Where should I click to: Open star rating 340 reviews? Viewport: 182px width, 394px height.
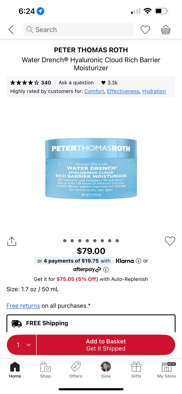(31, 83)
